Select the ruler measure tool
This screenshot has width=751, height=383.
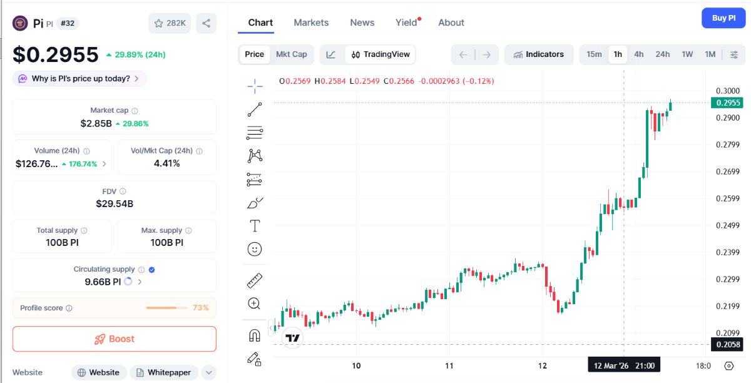(255, 280)
